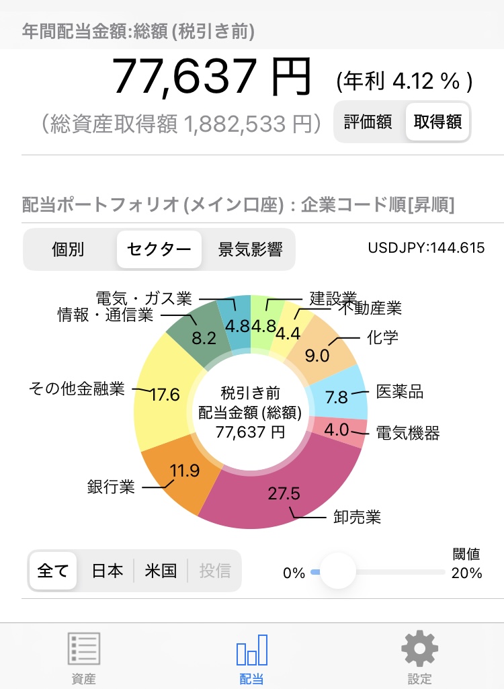Image resolution: width=504 pixels, height=689 pixels.
Task: Tap the donut center total 77,637 円
Action: (x=250, y=432)
